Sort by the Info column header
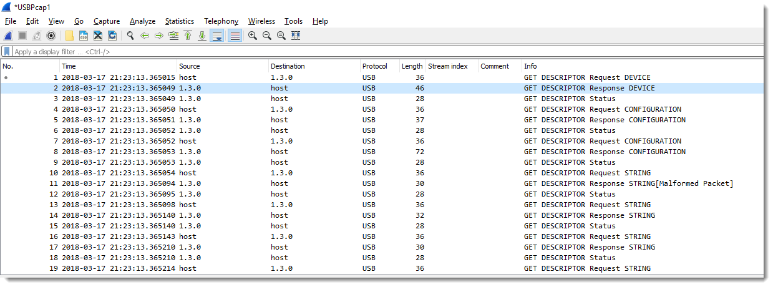 [643, 66]
